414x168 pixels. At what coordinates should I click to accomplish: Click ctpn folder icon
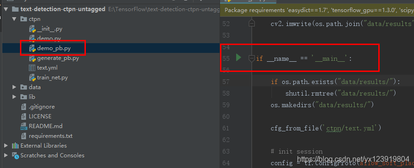coord(24,19)
